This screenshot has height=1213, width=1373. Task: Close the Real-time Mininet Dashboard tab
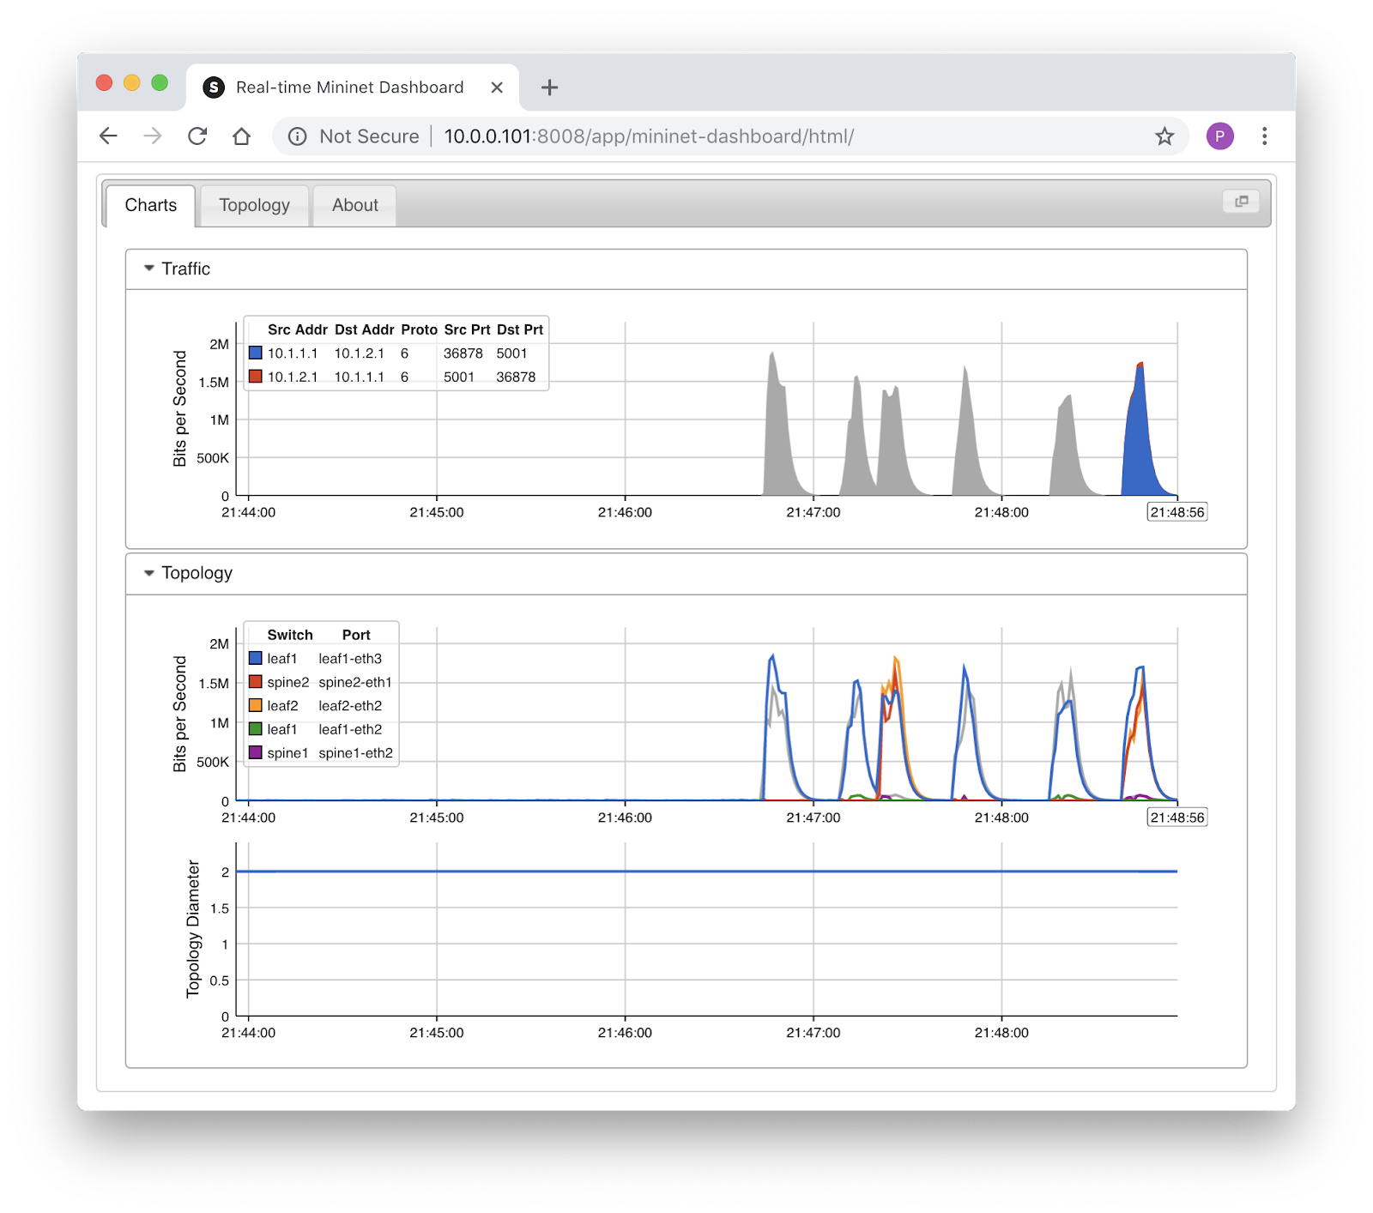[497, 88]
